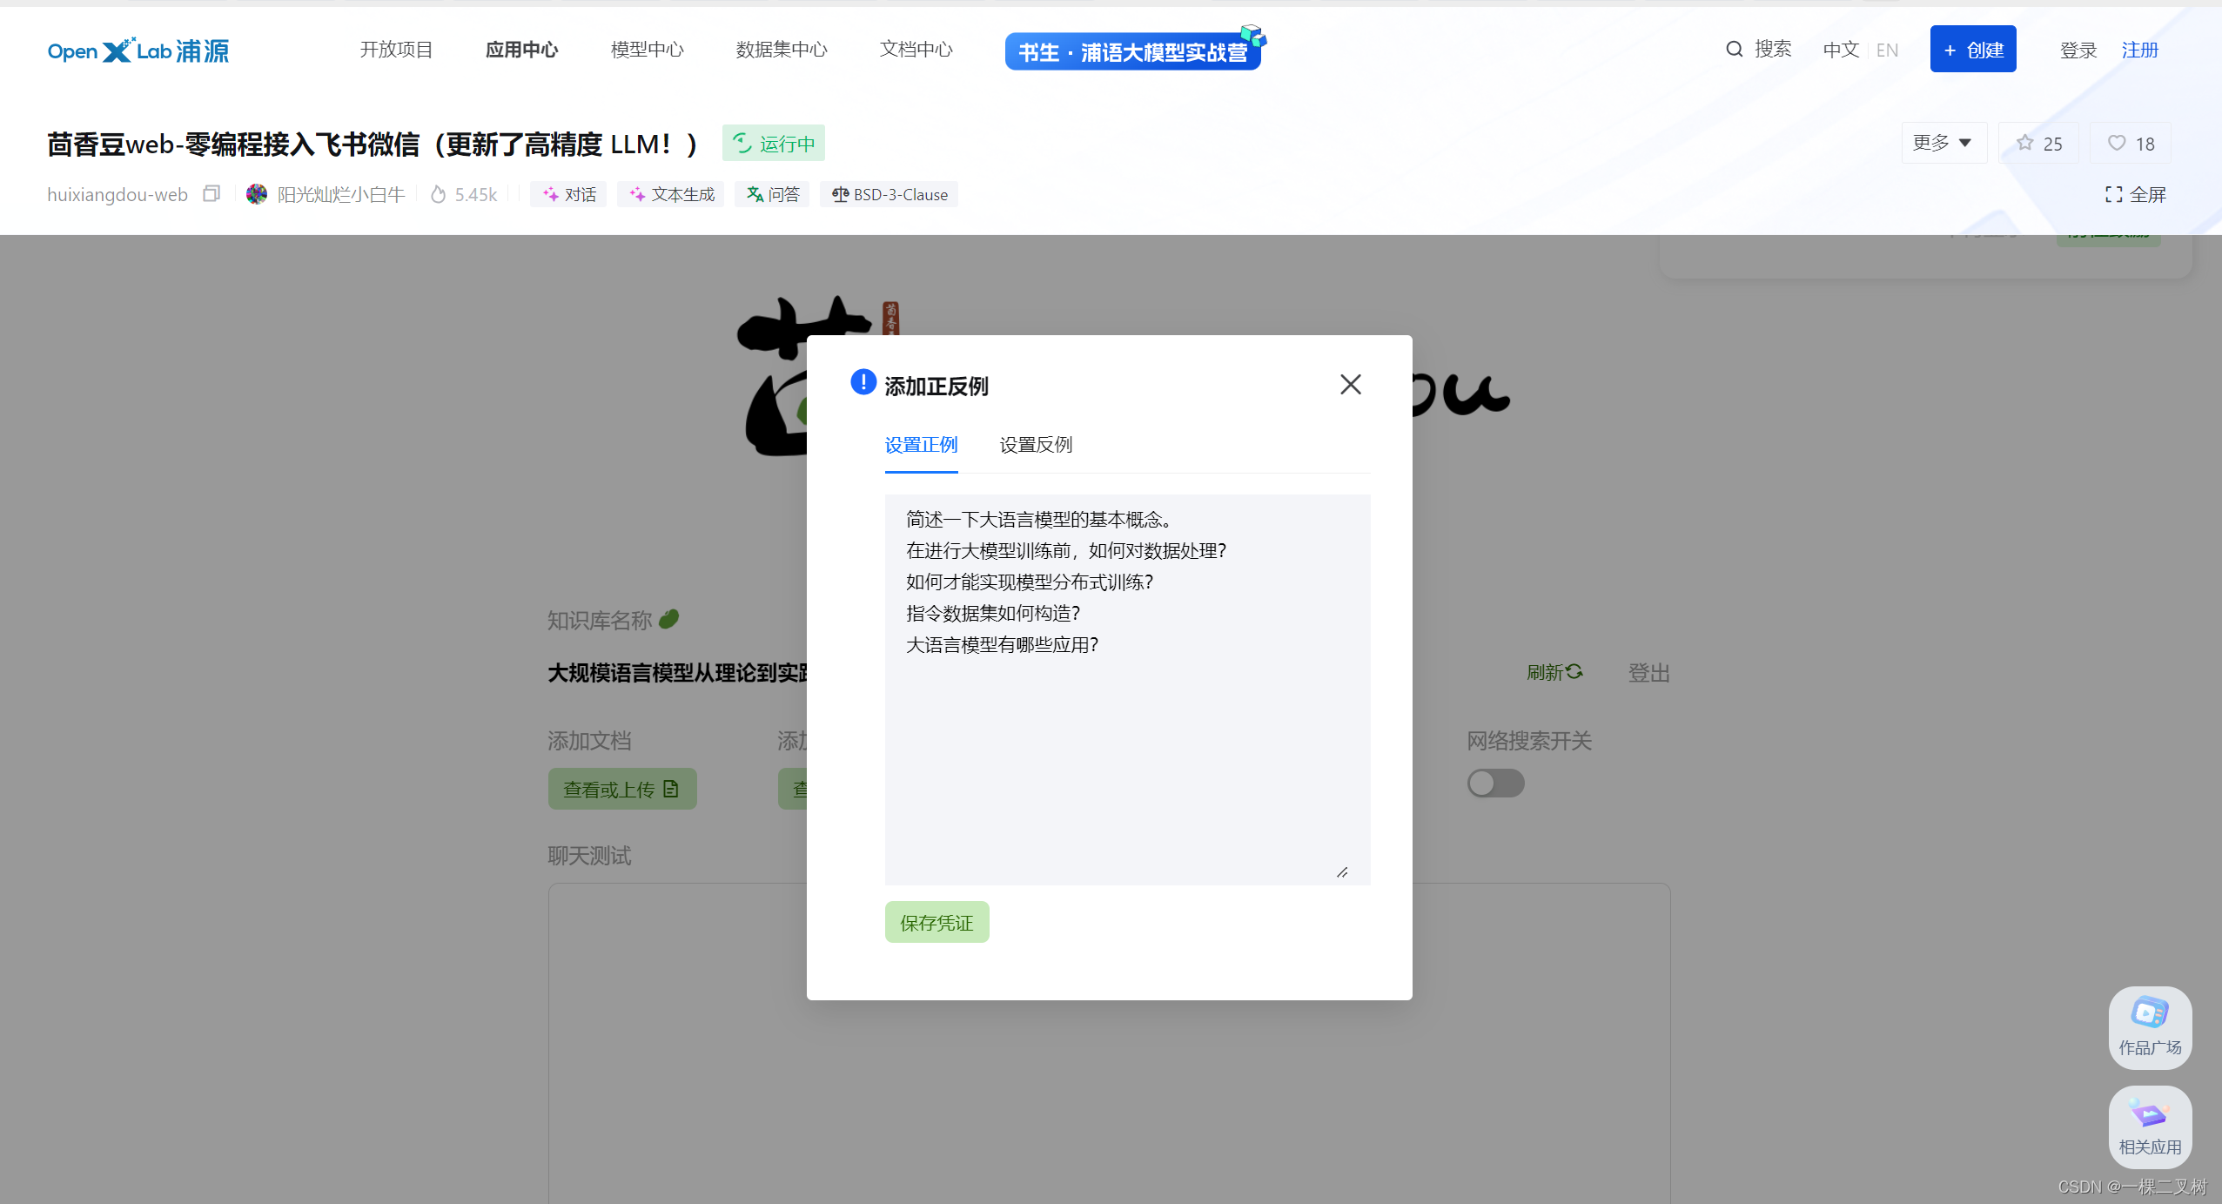Click the OpenXLab 浦源 logo

[x=138, y=50]
